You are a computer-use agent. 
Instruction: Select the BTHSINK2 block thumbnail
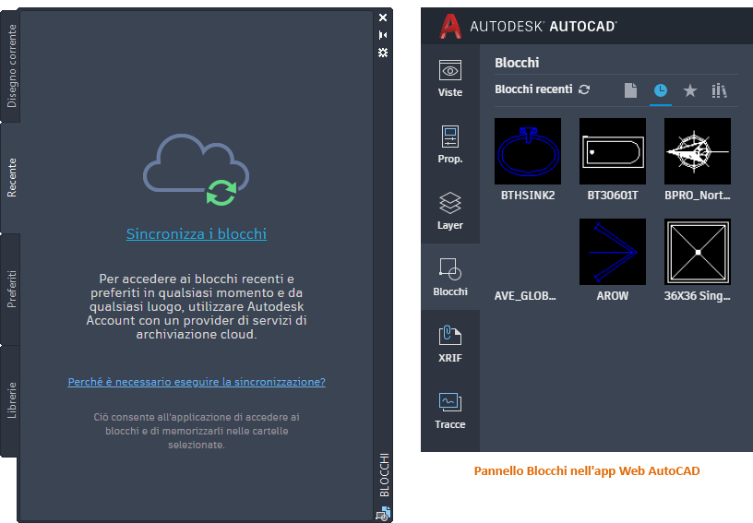[528, 151]
